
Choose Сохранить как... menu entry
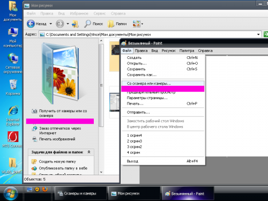pos(163,75)
